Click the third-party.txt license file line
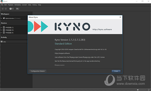The width and height of the screenshot is (151, 91). pos(78,61)
